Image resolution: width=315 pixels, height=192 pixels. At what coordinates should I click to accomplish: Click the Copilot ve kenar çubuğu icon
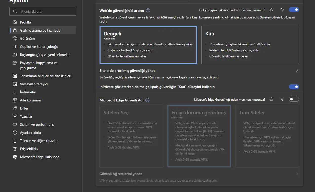15,47
